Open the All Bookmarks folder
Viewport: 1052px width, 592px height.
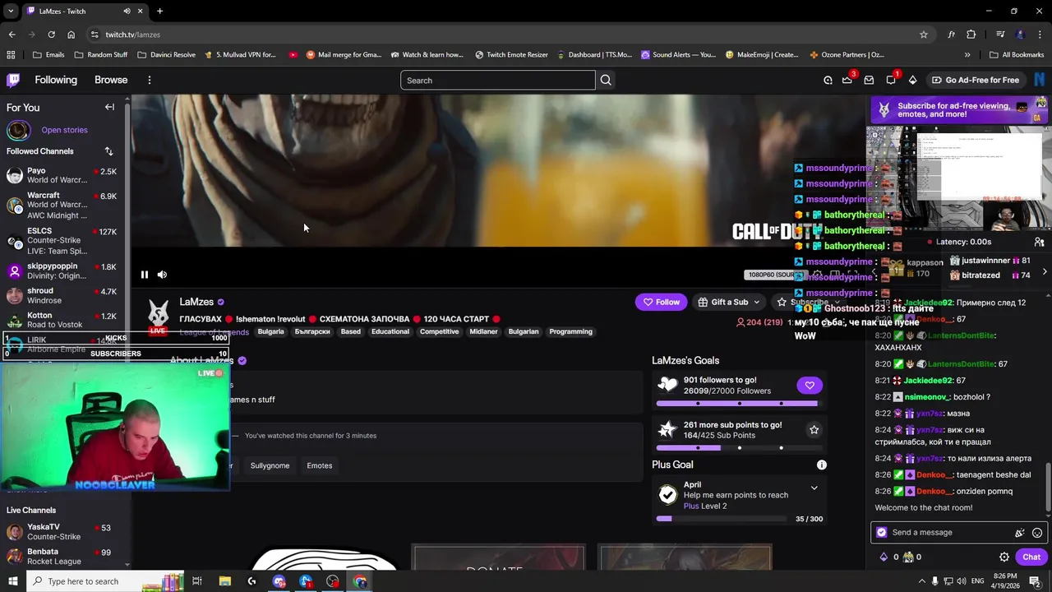[1016, 55]
